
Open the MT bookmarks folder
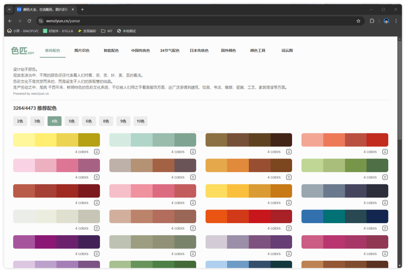click(x=107, y=31)
